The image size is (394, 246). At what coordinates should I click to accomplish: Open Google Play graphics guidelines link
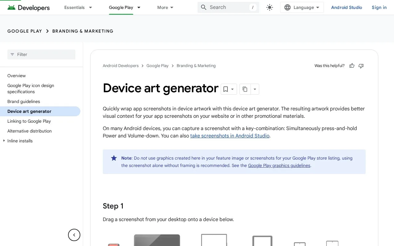pos(279,165)
